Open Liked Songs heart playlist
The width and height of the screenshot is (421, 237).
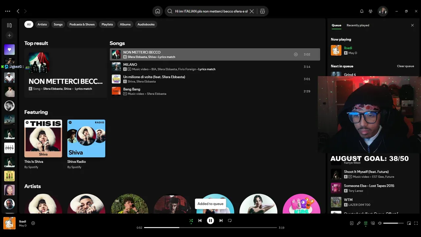(x=9, y=50)
